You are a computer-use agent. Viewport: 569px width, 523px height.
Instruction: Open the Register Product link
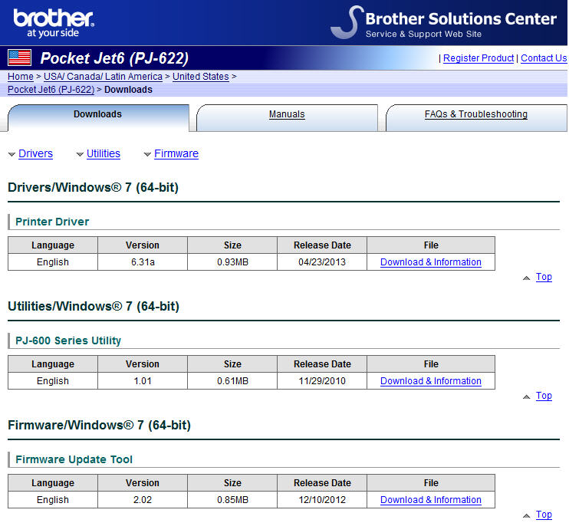[478, 58]
